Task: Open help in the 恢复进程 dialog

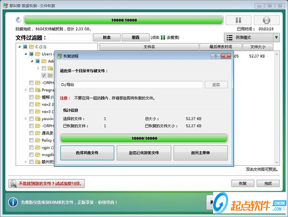Action: coord(216,56)
